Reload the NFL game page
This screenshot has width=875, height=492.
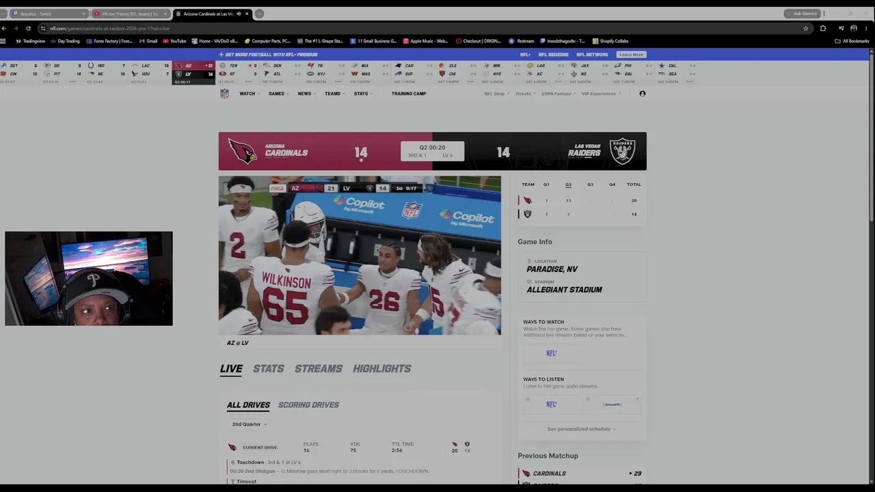28,28
